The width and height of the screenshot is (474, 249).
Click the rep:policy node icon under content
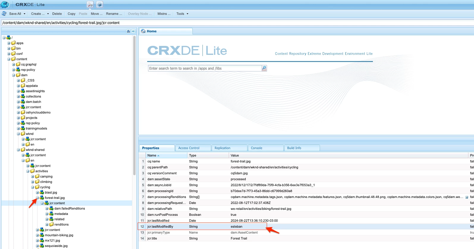pyautogui.click(x=18, y=70)
